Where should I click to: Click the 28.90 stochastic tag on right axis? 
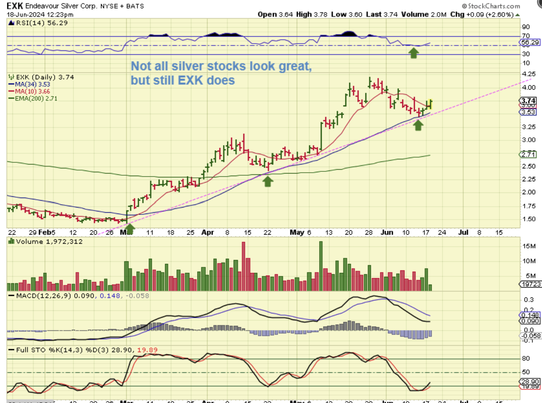(529, 382)
